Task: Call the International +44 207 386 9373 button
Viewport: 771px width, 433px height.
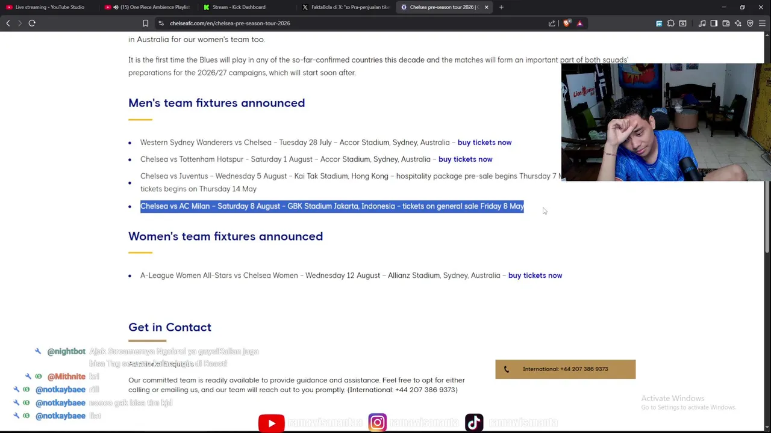Action: tap(565, 369)
